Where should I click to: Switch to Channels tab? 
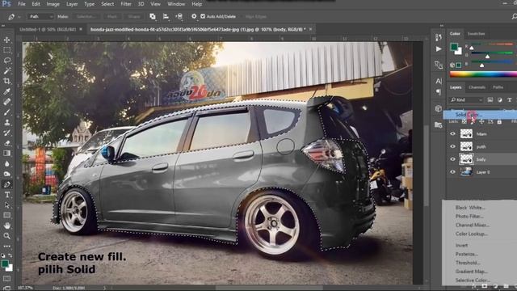pos(477,87)
